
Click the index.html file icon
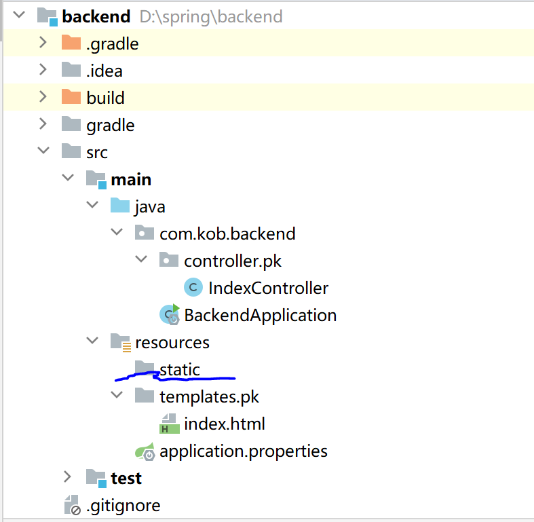169,424
